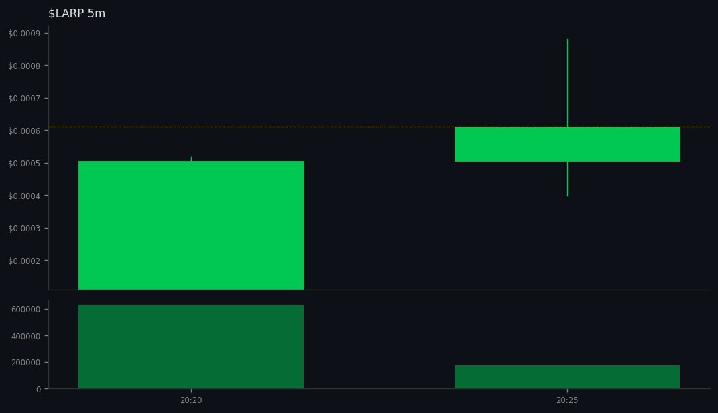
Task: Click the 20:20 time axis label
Action: (x=191, y=400)
